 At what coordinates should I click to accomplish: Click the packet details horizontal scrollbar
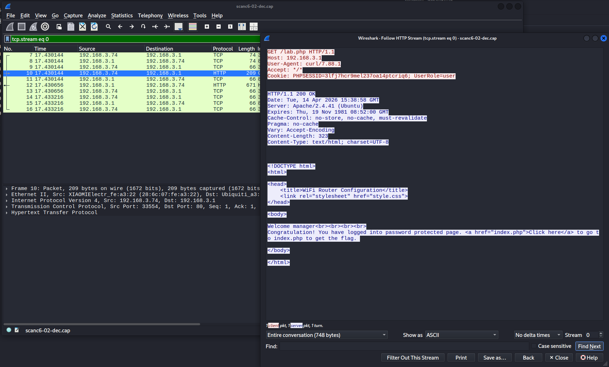point(102,324)
